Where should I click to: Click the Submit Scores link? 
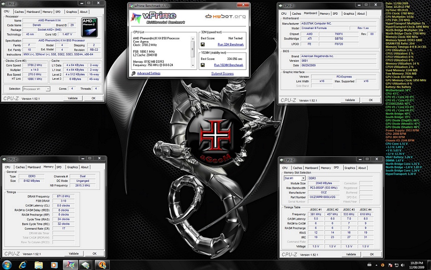(222, 73)
